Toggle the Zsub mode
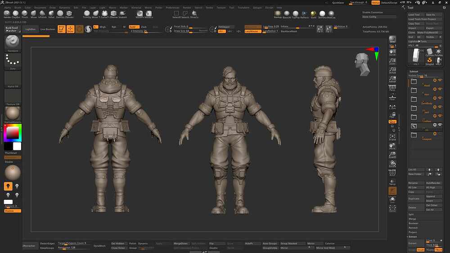Image resolution: width=450 pixels, height=253 pixels. (x=144, y=27)
